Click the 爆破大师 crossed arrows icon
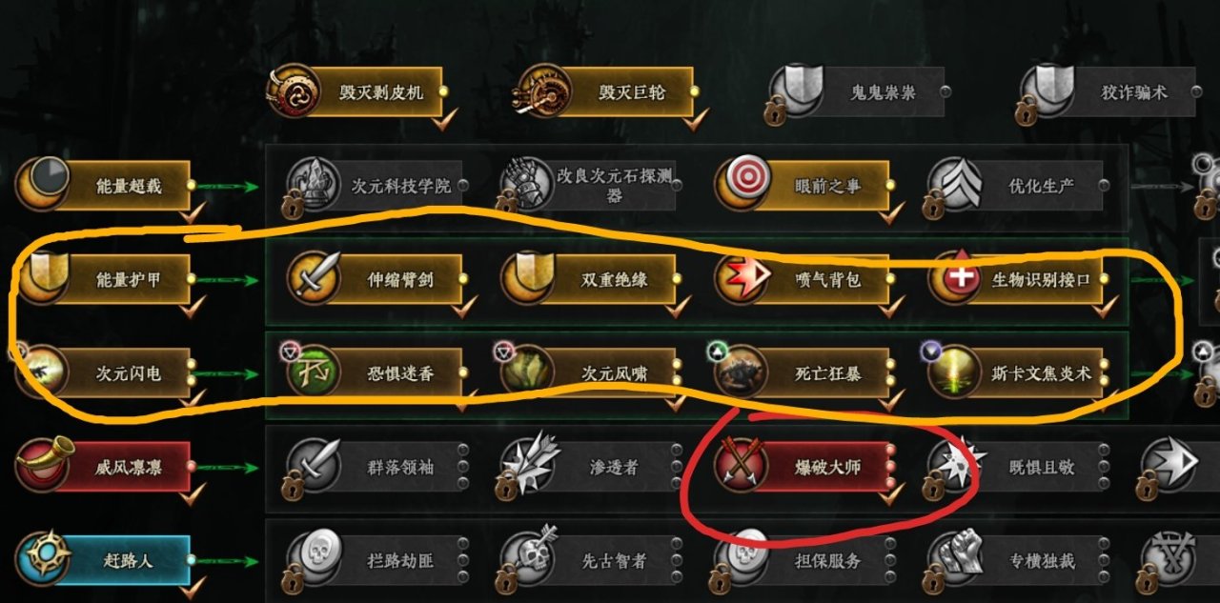Viewport: 1220px width, 603px height. 741,466
